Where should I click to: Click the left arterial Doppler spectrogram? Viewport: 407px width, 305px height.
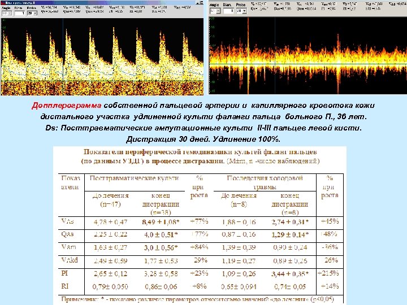[102, 56]
